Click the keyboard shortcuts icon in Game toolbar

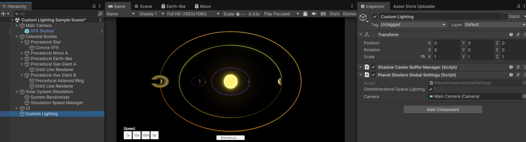point(323,14)
